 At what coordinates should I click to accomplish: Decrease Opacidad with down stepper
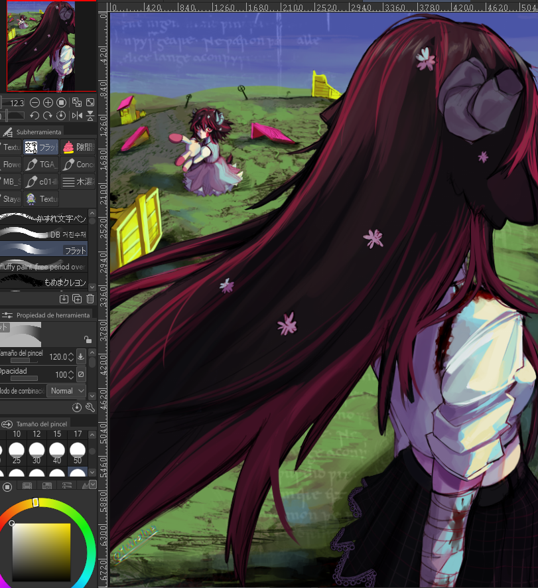click(71, 377)
